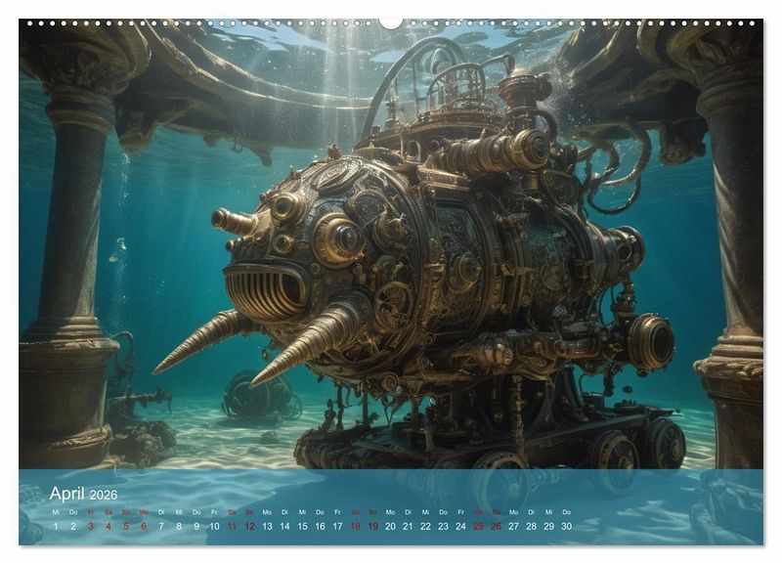Select day 15 in the calendar
This screenshot has width=782, height=564.
pyautogui.click(x=302, y=526)
